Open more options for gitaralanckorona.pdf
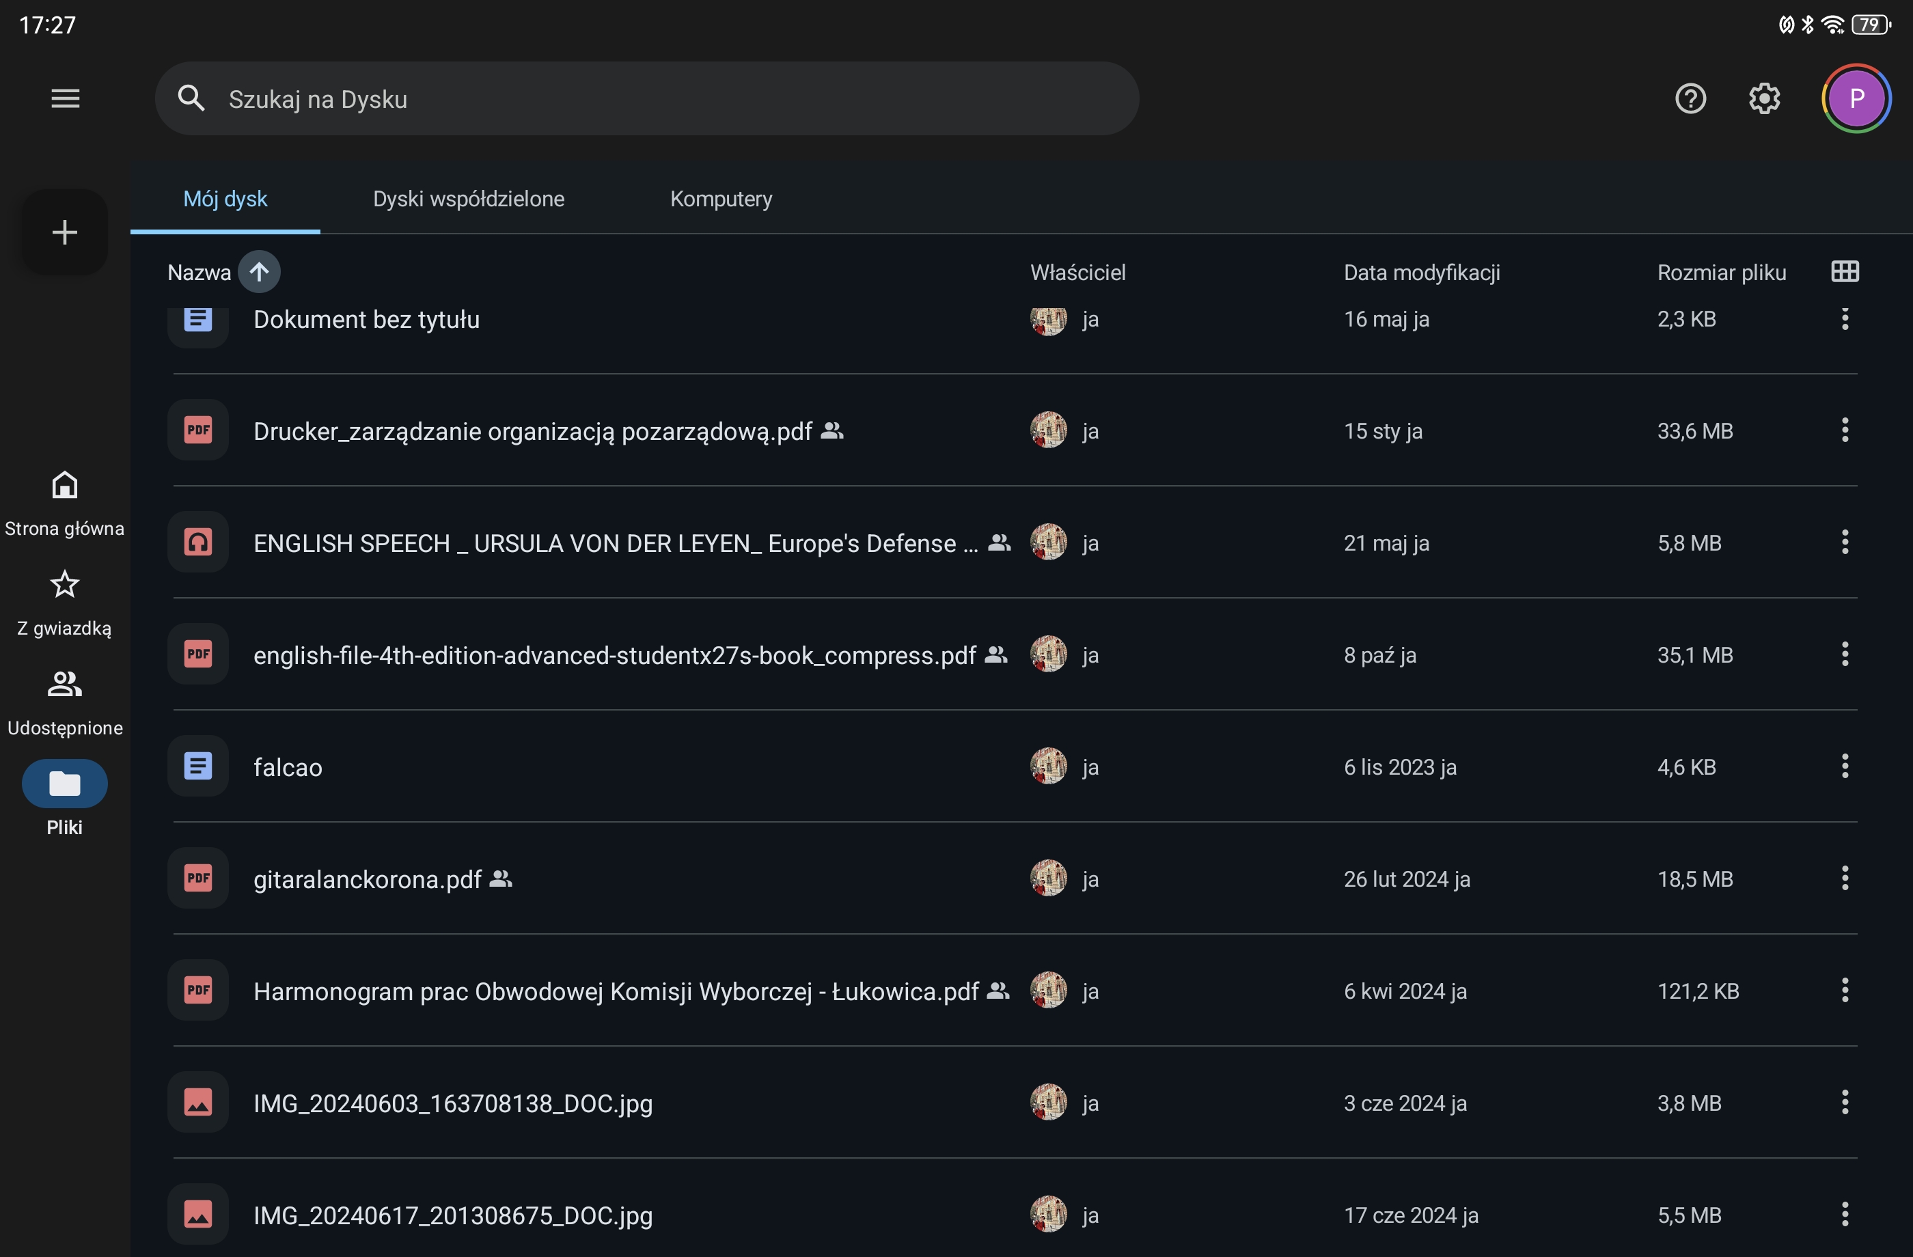1913x1257 pixels. point(1844,878)
